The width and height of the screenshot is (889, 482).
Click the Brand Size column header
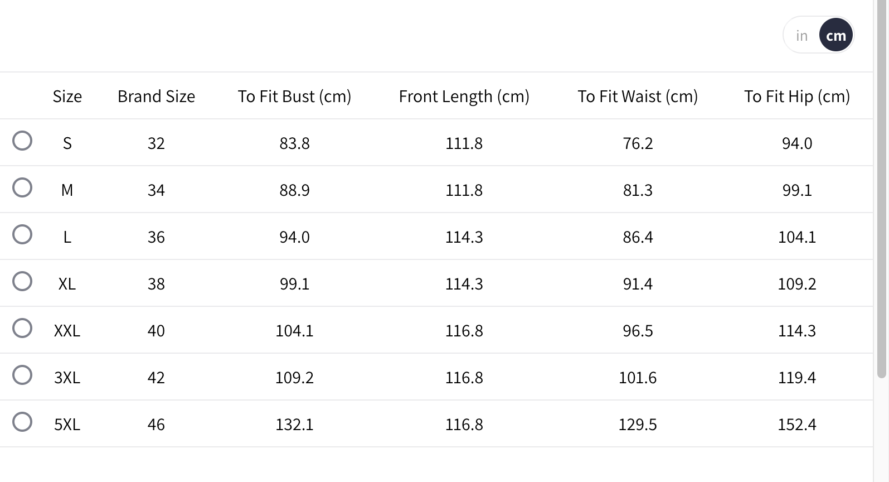156,97
